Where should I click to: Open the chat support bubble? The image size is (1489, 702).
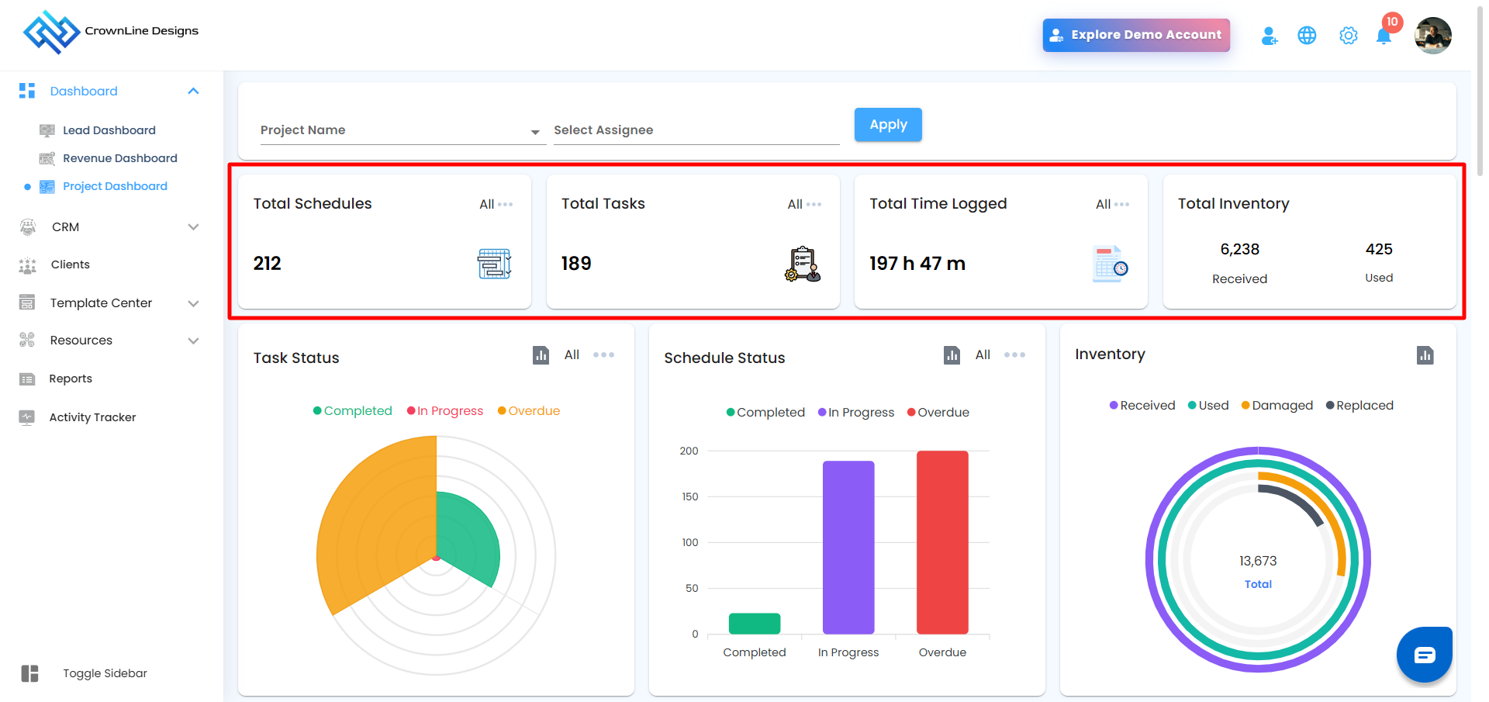[x=1424, y=655]
